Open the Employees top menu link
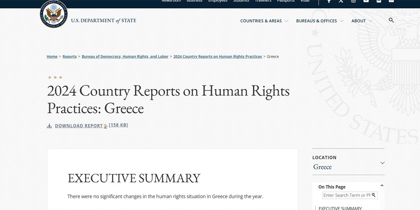The height and width of the screenshot is (210, 420). pos(218,1)
